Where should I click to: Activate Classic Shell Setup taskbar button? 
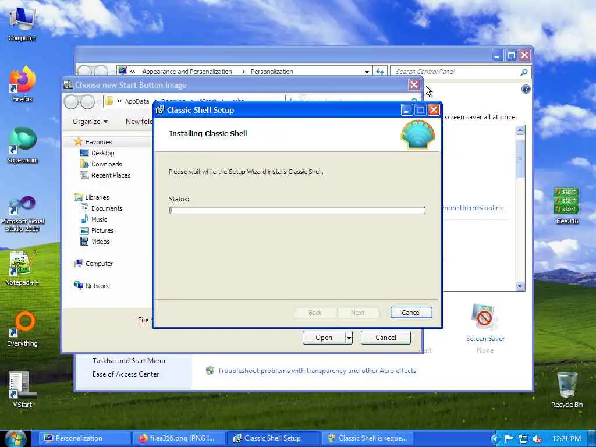click(x=273, y=438)
